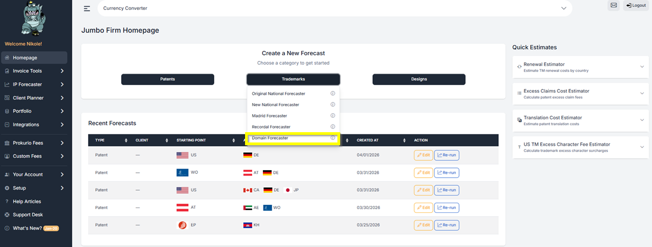This screenshot has height=247, width=652.
Task: Re-run the EP to KH forecast
Action: (x=447, y=225)
